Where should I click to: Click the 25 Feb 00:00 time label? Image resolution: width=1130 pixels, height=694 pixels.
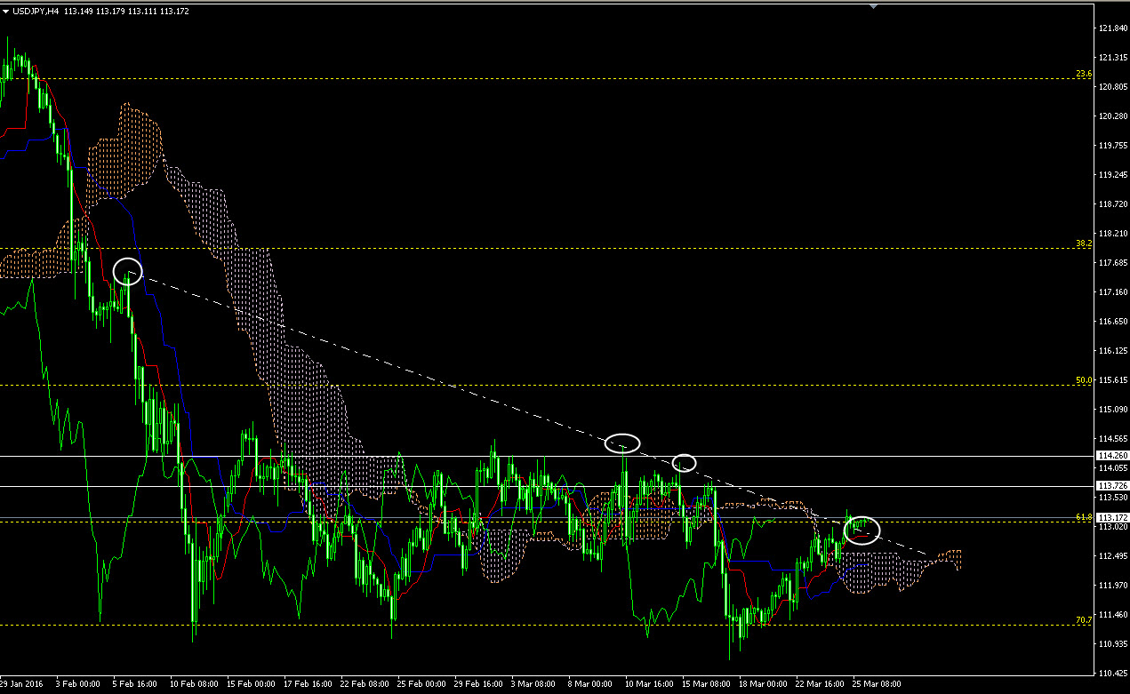pos(421,685)
